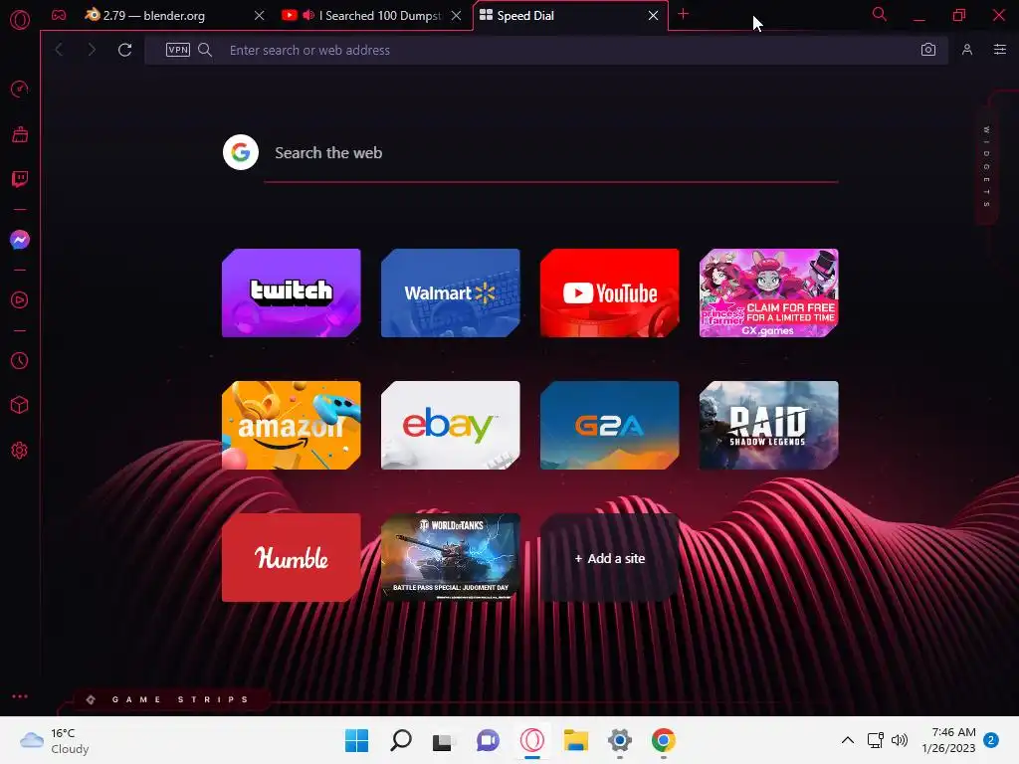Open the Raid Shadow Legends tile
The image size is (1019, 764).
(769, 426)
